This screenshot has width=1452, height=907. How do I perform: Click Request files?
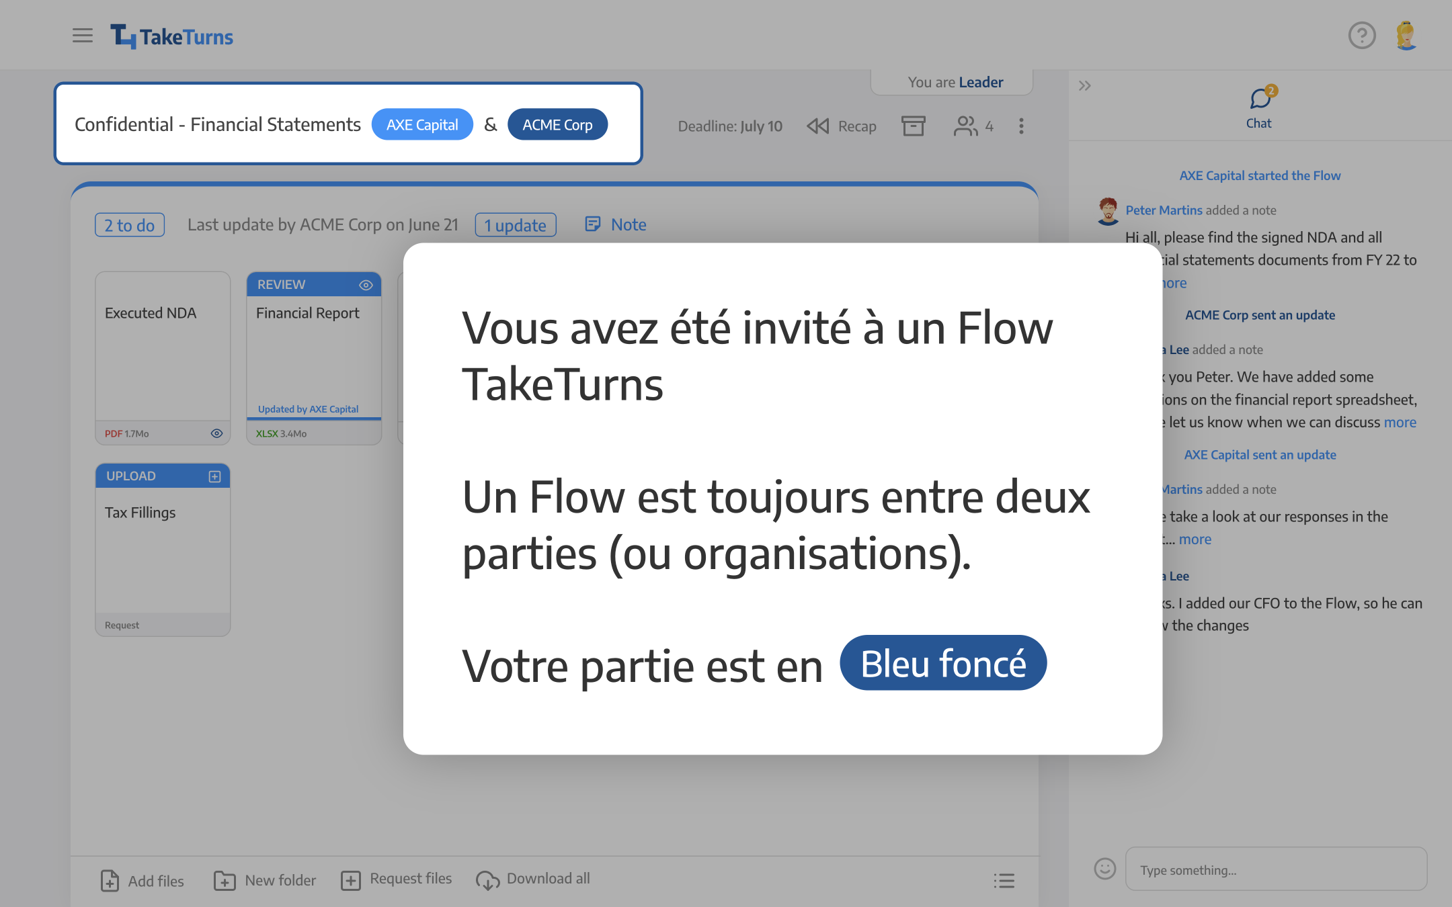pos(396,879)
